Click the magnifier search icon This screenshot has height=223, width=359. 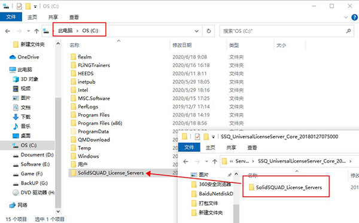pos(348,31)
